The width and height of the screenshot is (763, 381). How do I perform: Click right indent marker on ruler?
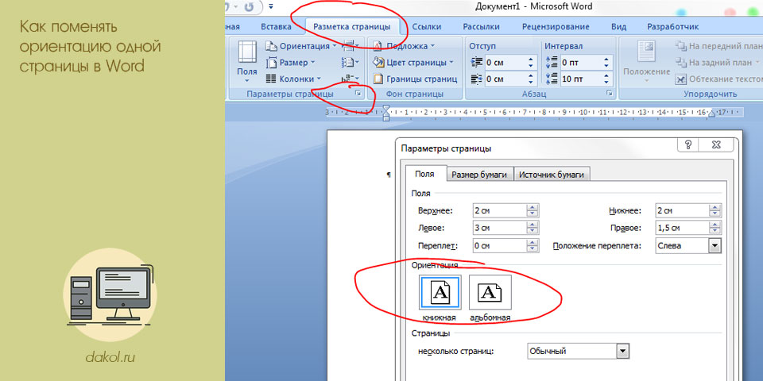click(x=711, y=114)
